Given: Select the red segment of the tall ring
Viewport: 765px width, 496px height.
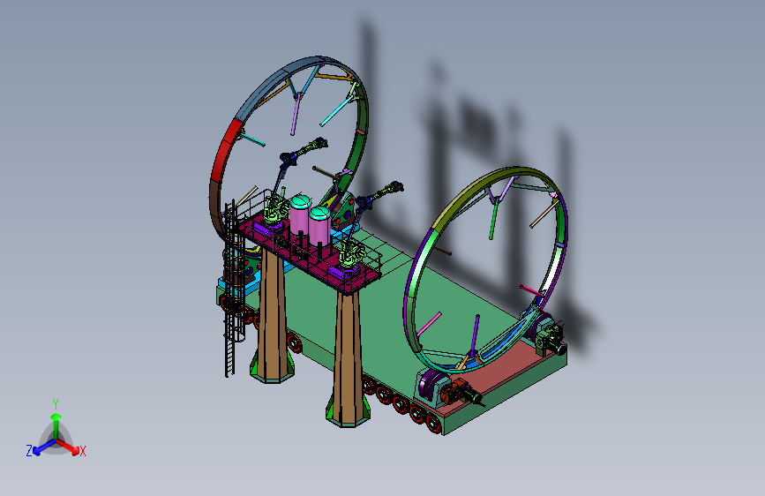Looking at the screenshot, I should (x=225, y=151).
